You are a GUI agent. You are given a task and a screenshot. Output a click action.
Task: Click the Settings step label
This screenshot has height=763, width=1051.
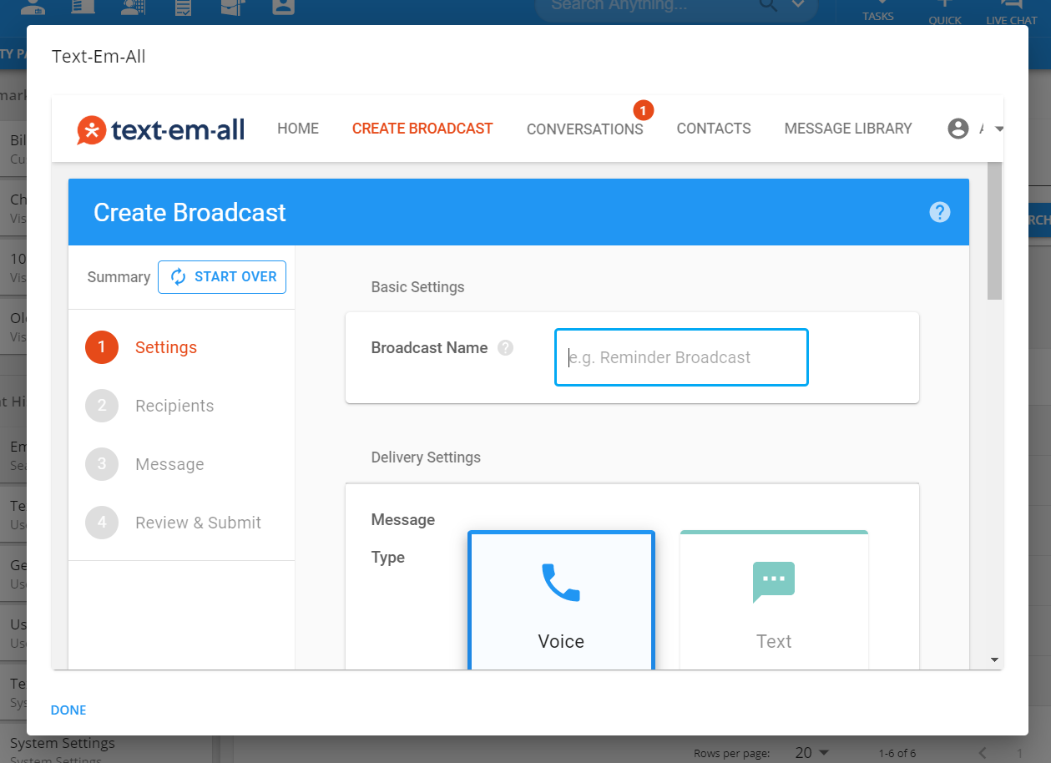tap(166, 347)
